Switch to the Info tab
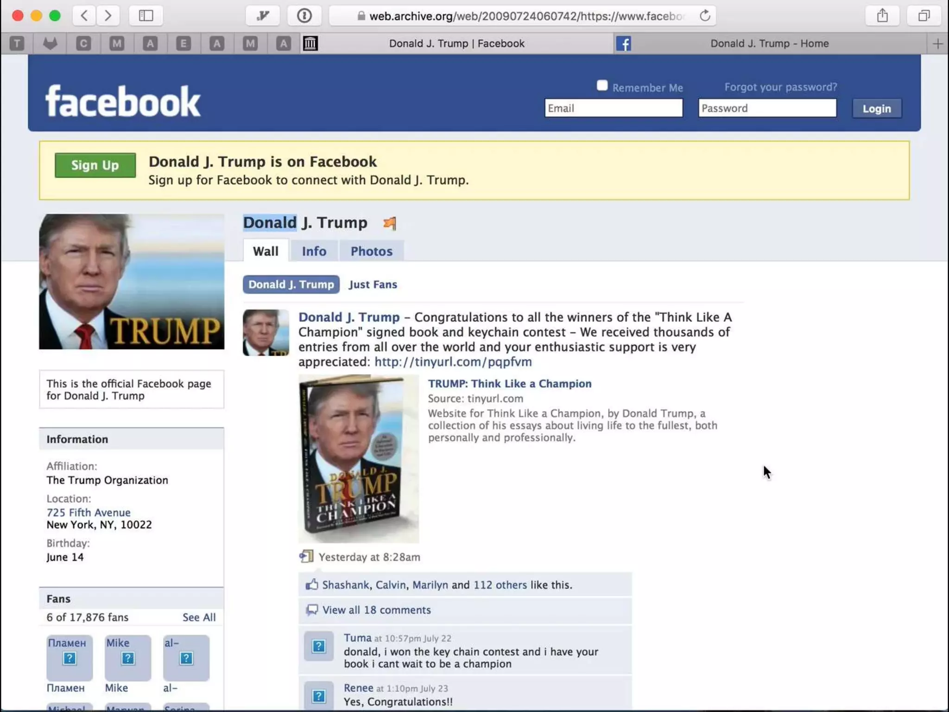This screenshot has height=712, width=949. point(314,251)
